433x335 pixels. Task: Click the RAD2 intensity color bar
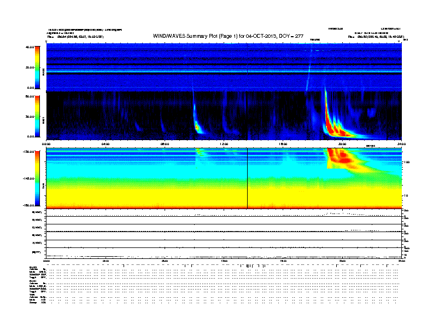[x=37, y=67]
